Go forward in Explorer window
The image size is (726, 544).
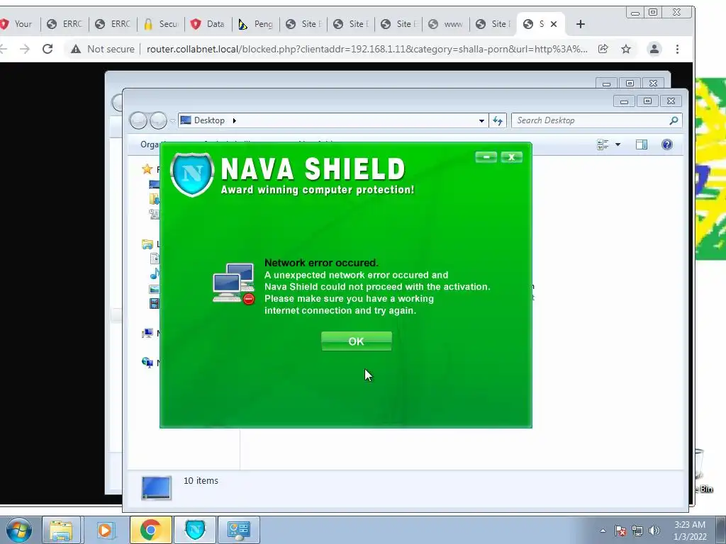tap(158, 120)
